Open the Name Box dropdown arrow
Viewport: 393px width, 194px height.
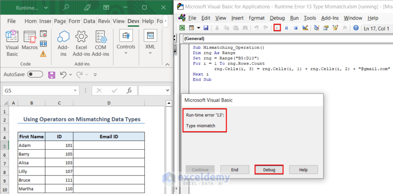(x=75, y=91)
